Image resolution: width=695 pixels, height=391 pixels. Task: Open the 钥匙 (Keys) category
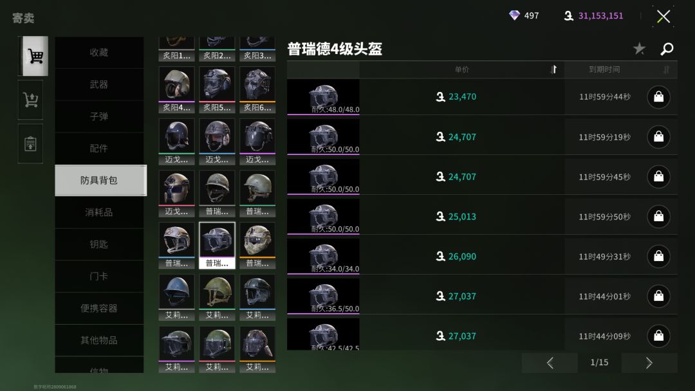(x=99, y=244)
